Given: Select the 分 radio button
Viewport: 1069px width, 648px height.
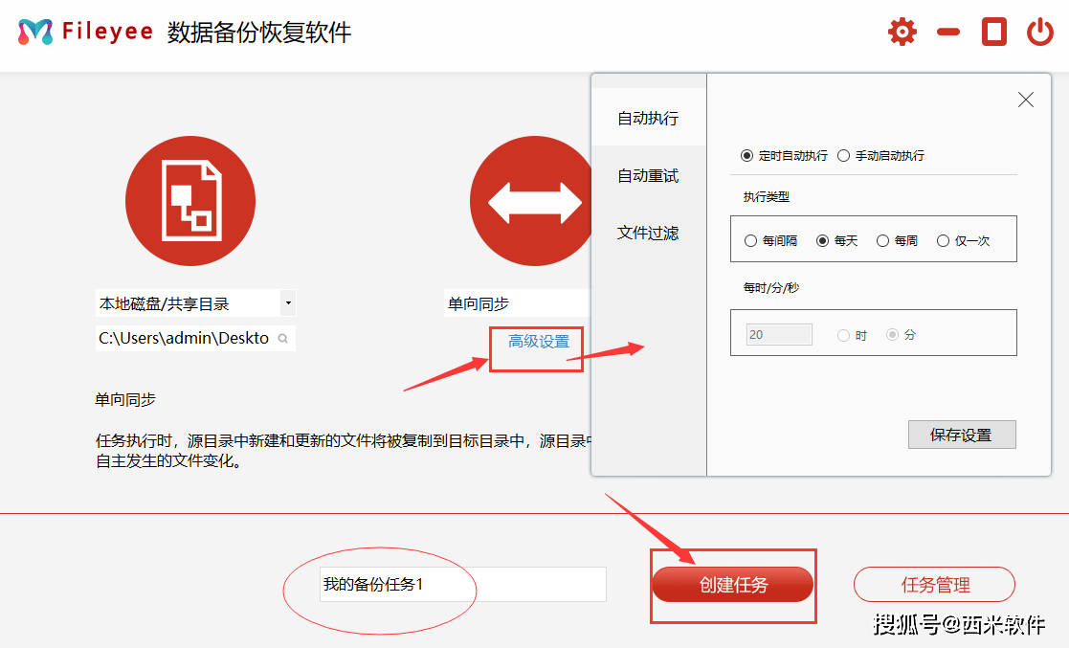Looking at the screenshot, I should point(902,335).
